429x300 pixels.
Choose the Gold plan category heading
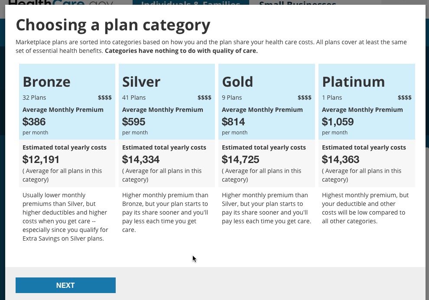click(237, 82)
